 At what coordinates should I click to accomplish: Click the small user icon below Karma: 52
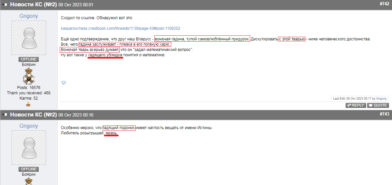(28, 104)
